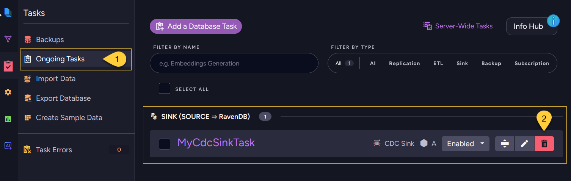Image resolution: width=571 pixels, height=181 pixels.
Task: Open Tasks section clipboard icon in rail
Action: pyautogui.click(x=8, y=66)
